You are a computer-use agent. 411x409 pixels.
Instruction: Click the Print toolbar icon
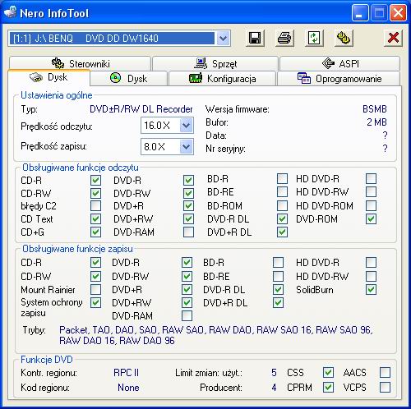click(x=284, y=38)
